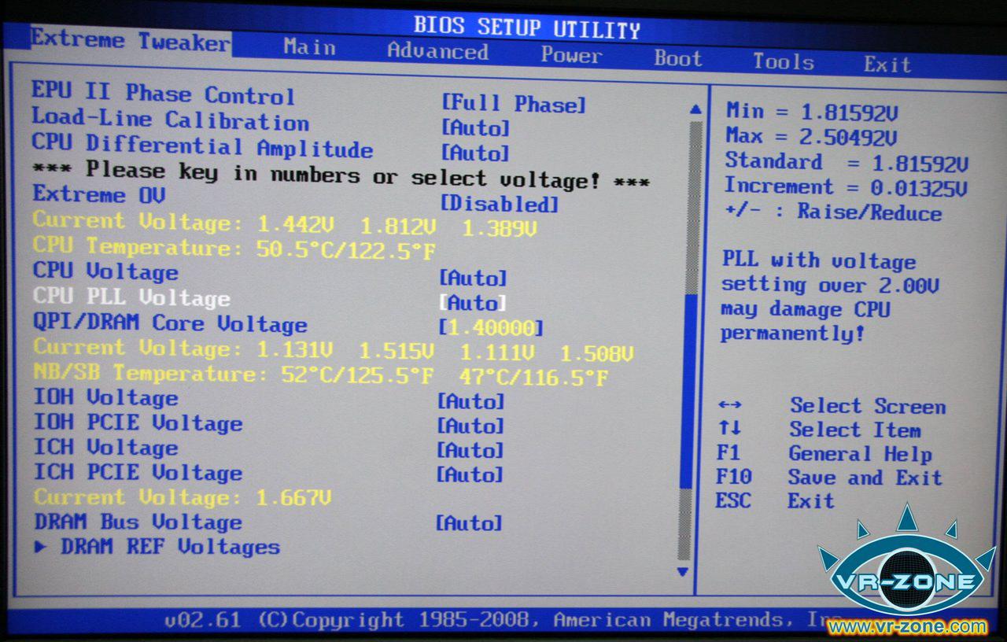This screenshot has height=642, width=1007.
Task: Open the Advanced tab
Action: [x=438, y=51]
